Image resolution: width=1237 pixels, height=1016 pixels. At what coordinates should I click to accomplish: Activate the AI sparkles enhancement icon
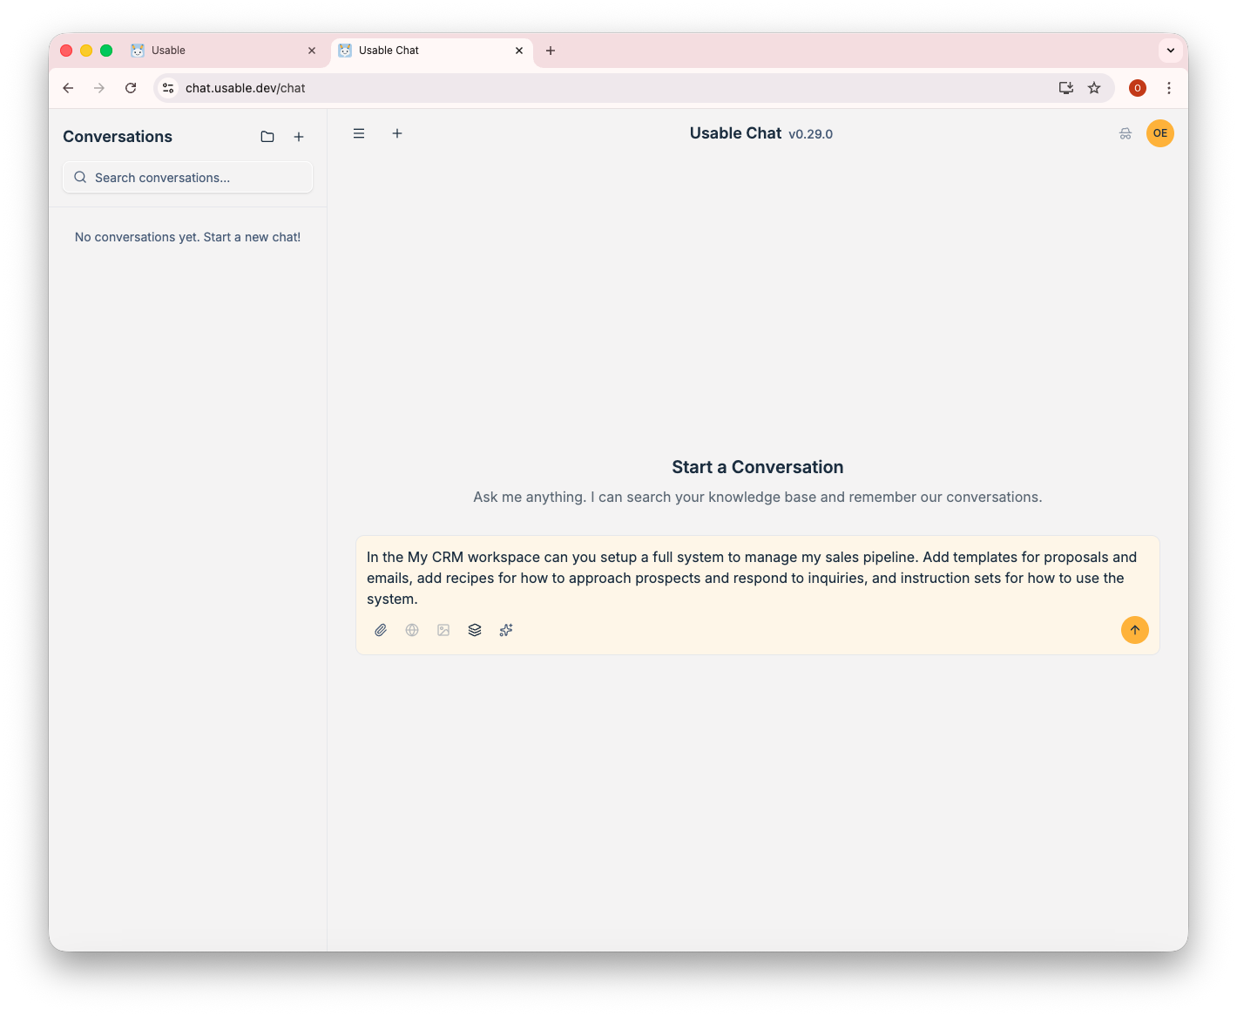click(506, 630)
